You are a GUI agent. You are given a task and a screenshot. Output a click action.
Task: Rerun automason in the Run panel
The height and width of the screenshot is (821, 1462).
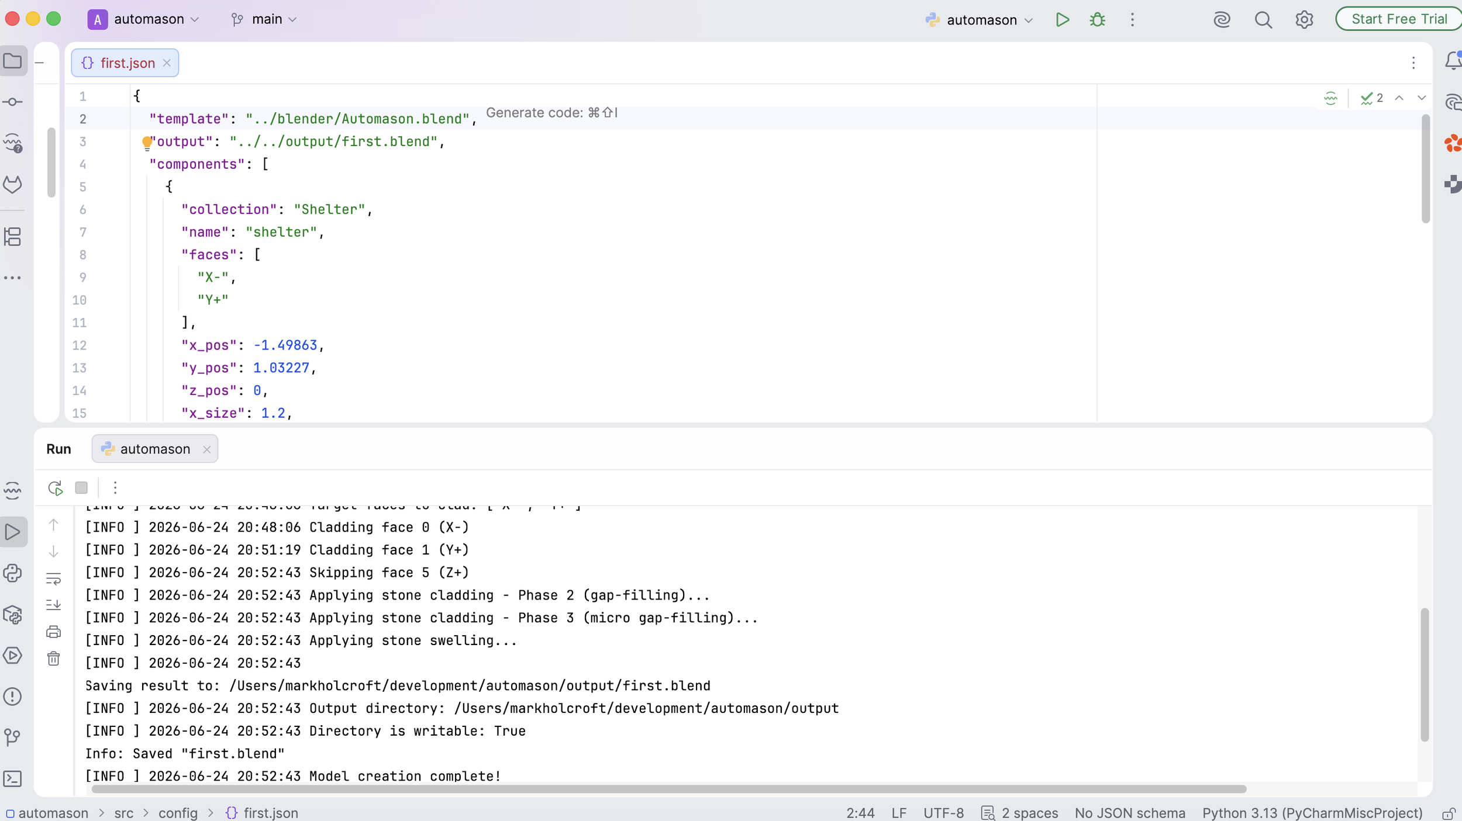tap(56, 488)
